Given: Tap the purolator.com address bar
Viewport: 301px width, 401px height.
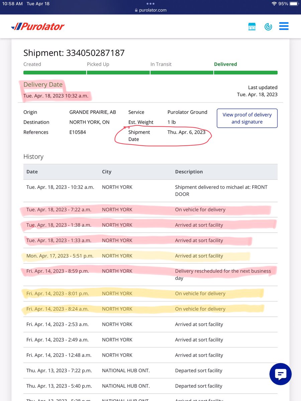Looking at the screenshot, I should (x=150, y=10).
